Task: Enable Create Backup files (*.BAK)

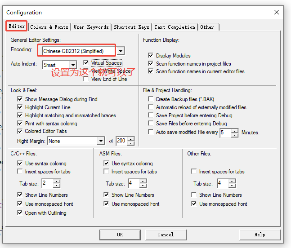Action: point(151,99)
